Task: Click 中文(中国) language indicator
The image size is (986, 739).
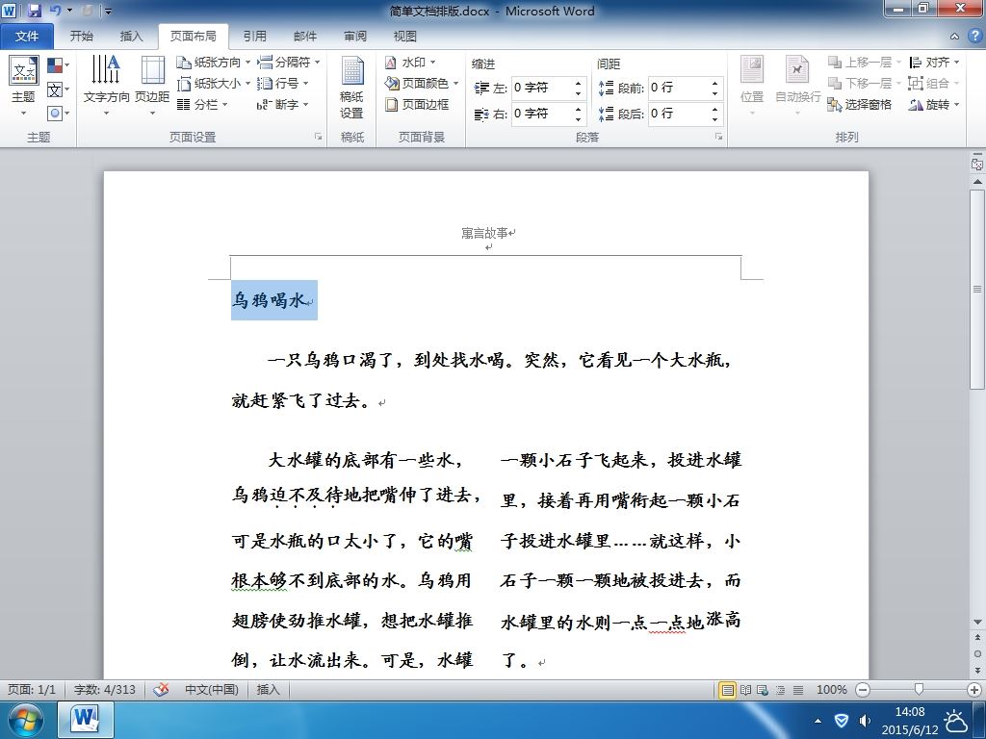Action: [x=211, y=689]
